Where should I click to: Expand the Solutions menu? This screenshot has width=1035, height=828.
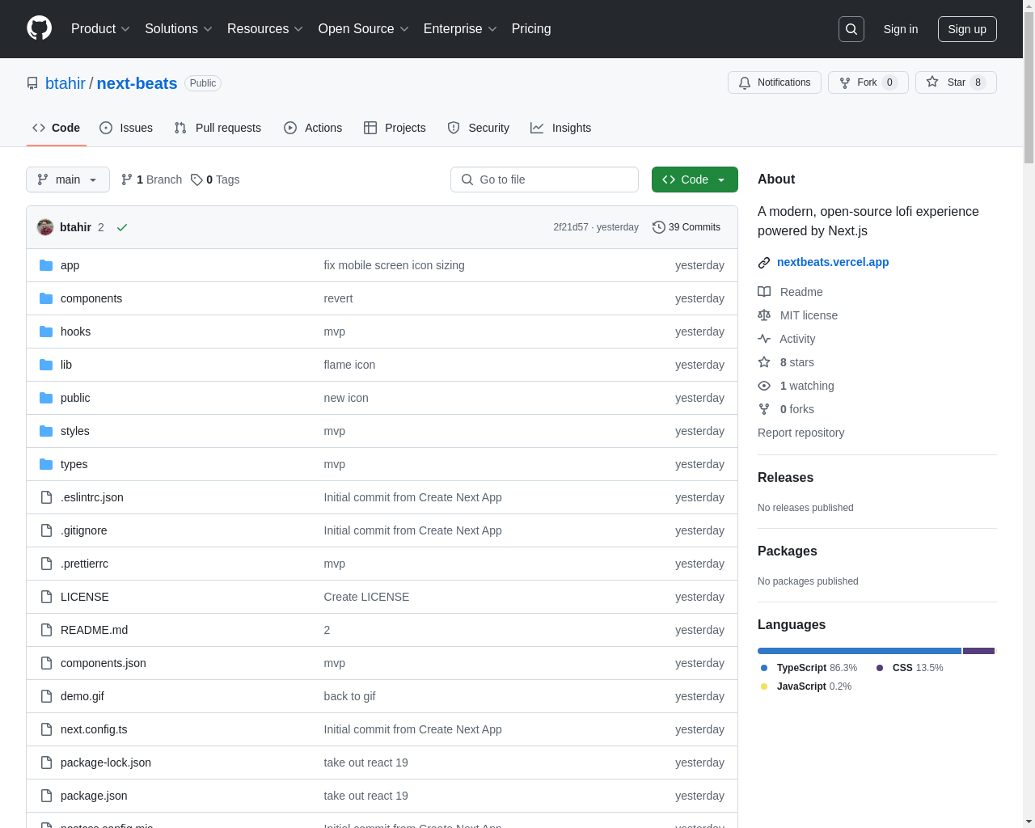pos(179,28)
